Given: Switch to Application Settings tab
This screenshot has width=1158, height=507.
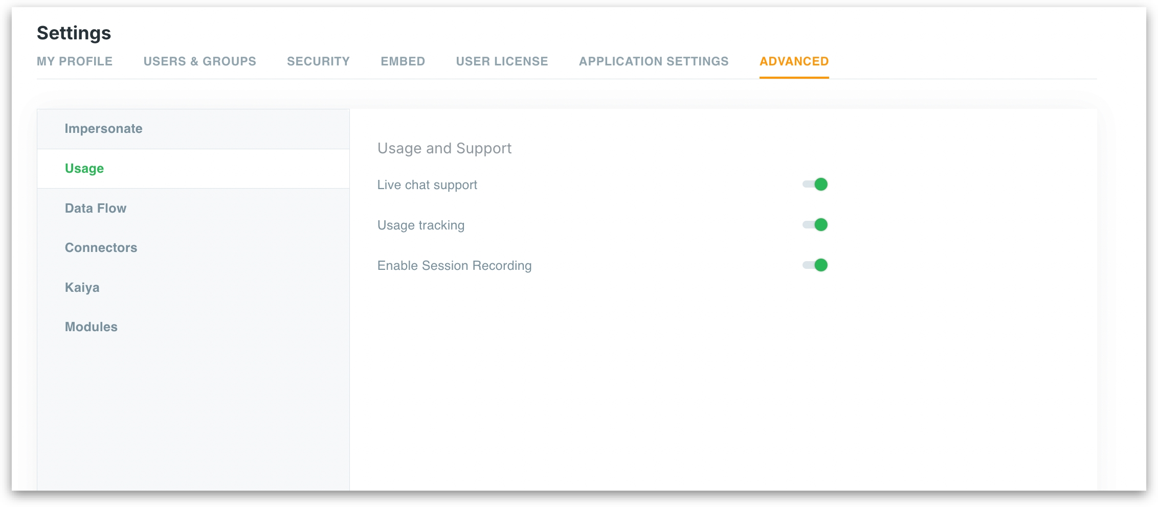Looking at the screenshot, I should click(653, 61).
